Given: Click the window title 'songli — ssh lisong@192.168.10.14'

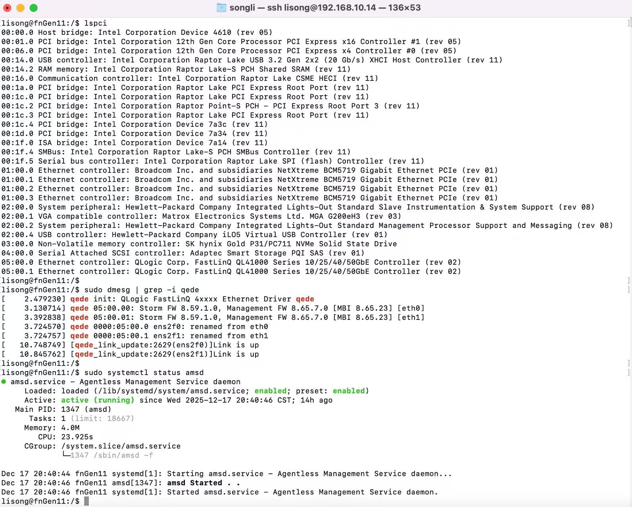Looking at the screenshot, I should tap(302, 8).
